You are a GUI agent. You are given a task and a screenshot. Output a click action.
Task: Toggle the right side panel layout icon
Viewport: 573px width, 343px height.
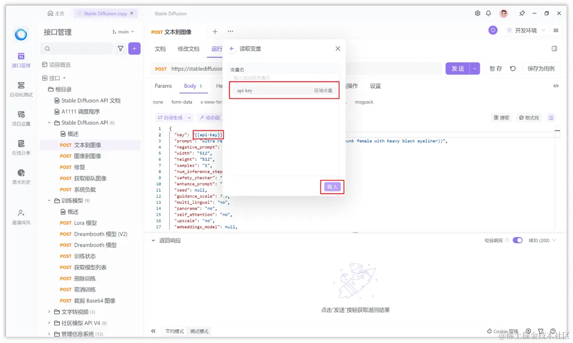(554, 49)
